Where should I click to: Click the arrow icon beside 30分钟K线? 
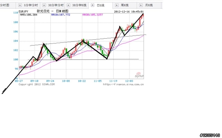click(x=68, y=5)
